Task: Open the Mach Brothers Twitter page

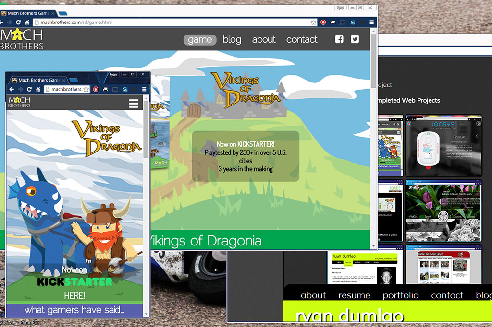Action: 355,39
